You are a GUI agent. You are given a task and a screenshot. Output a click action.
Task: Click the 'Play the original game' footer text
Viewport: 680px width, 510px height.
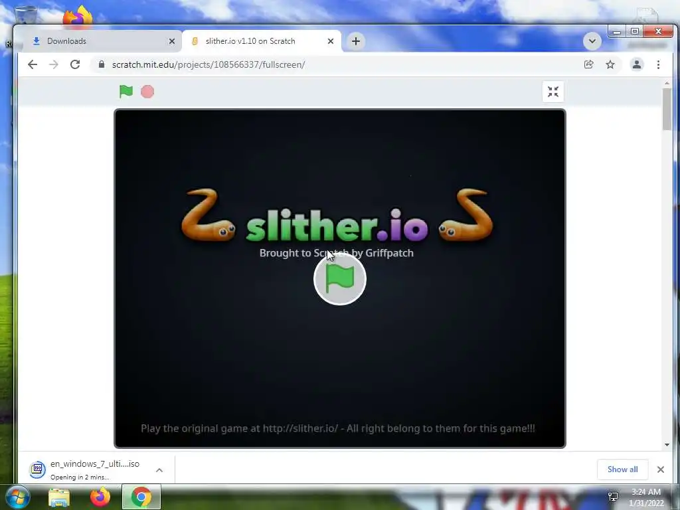click(x=338, y=428)
